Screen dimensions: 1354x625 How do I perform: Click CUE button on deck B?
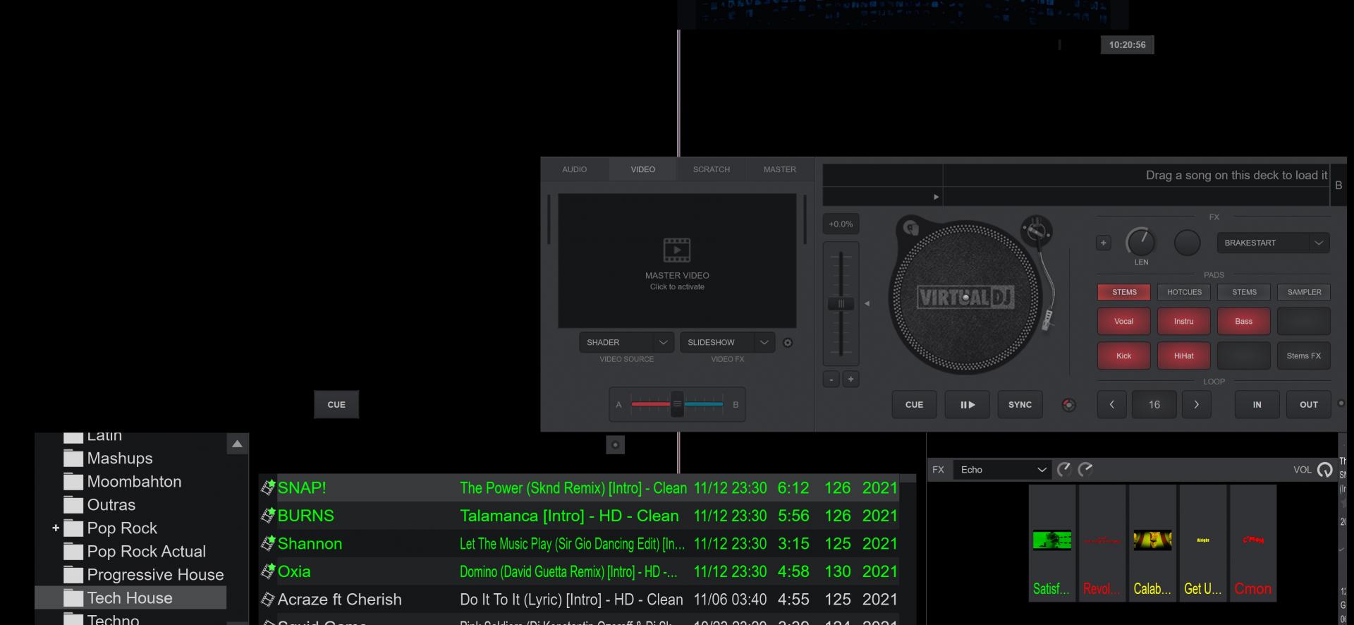click(x=914, y=405)
